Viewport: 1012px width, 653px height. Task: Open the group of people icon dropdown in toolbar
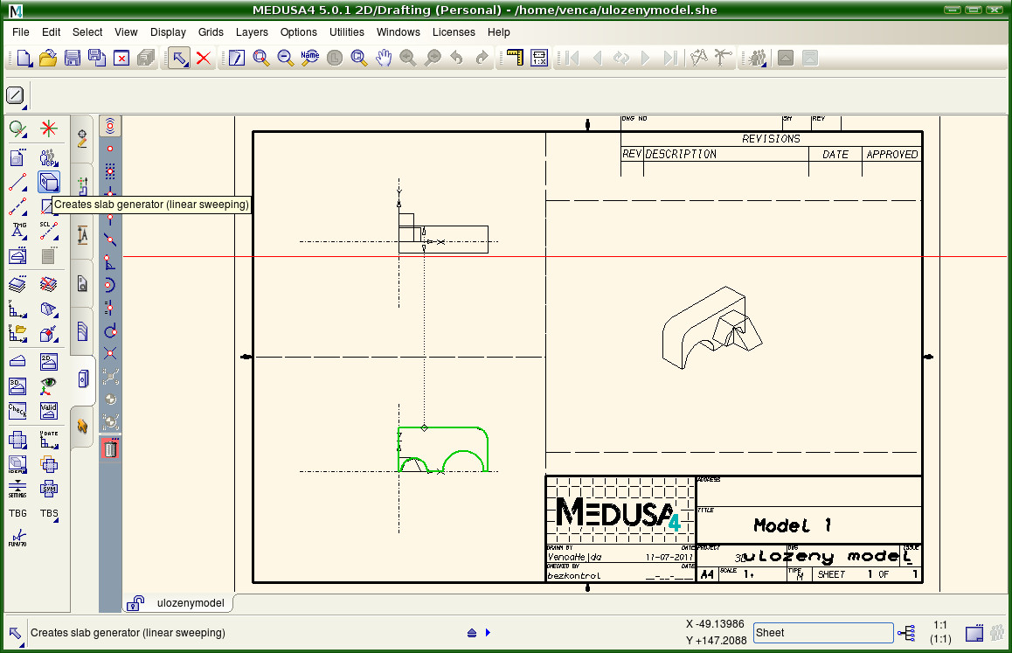click(x=757, y=58)
